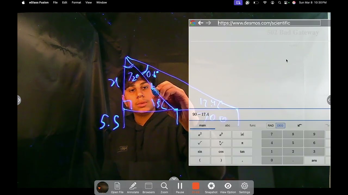Screen dimensions: 348x195
Task: Insert the nth root key
Action: [221, 143]
